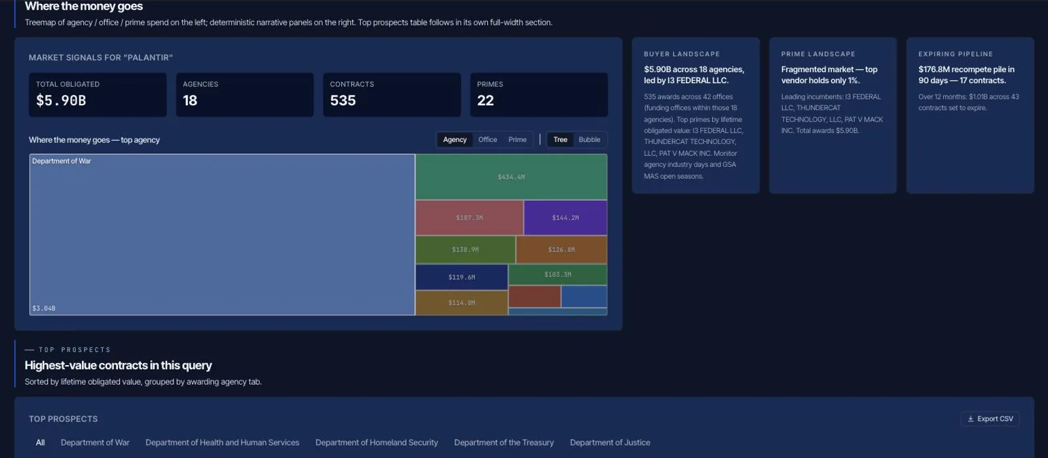Open Department of the Treasury tab

[504, 442]
